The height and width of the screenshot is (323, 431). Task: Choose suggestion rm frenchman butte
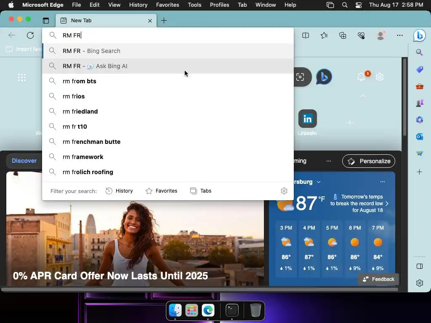(168, 142)
